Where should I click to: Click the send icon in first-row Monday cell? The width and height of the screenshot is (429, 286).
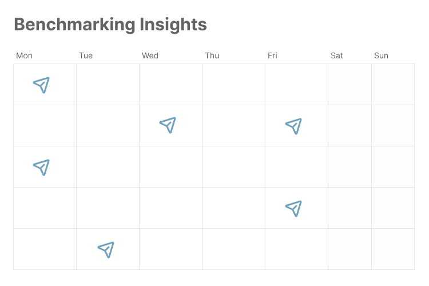tap(41, 85)
